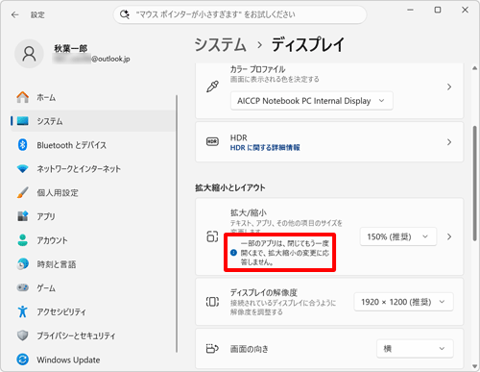Open the screen orientation dropdown (横)
Viewport: 480px width, 372px height.
tap(415, 349)
